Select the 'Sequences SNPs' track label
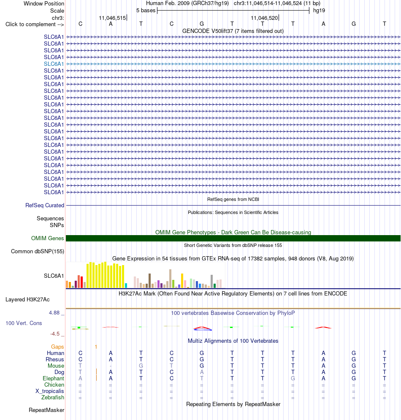The height and width of the screenshot is (420, 401). (x=50, y=222)
